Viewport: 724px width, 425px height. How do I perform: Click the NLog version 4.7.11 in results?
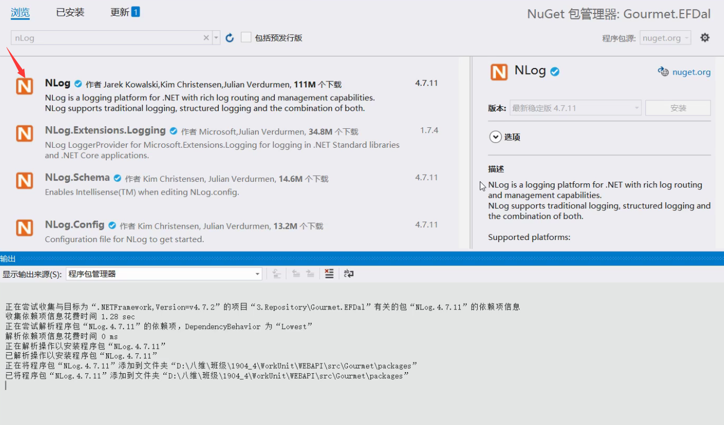pyautogui.click(x=426, y=83)
